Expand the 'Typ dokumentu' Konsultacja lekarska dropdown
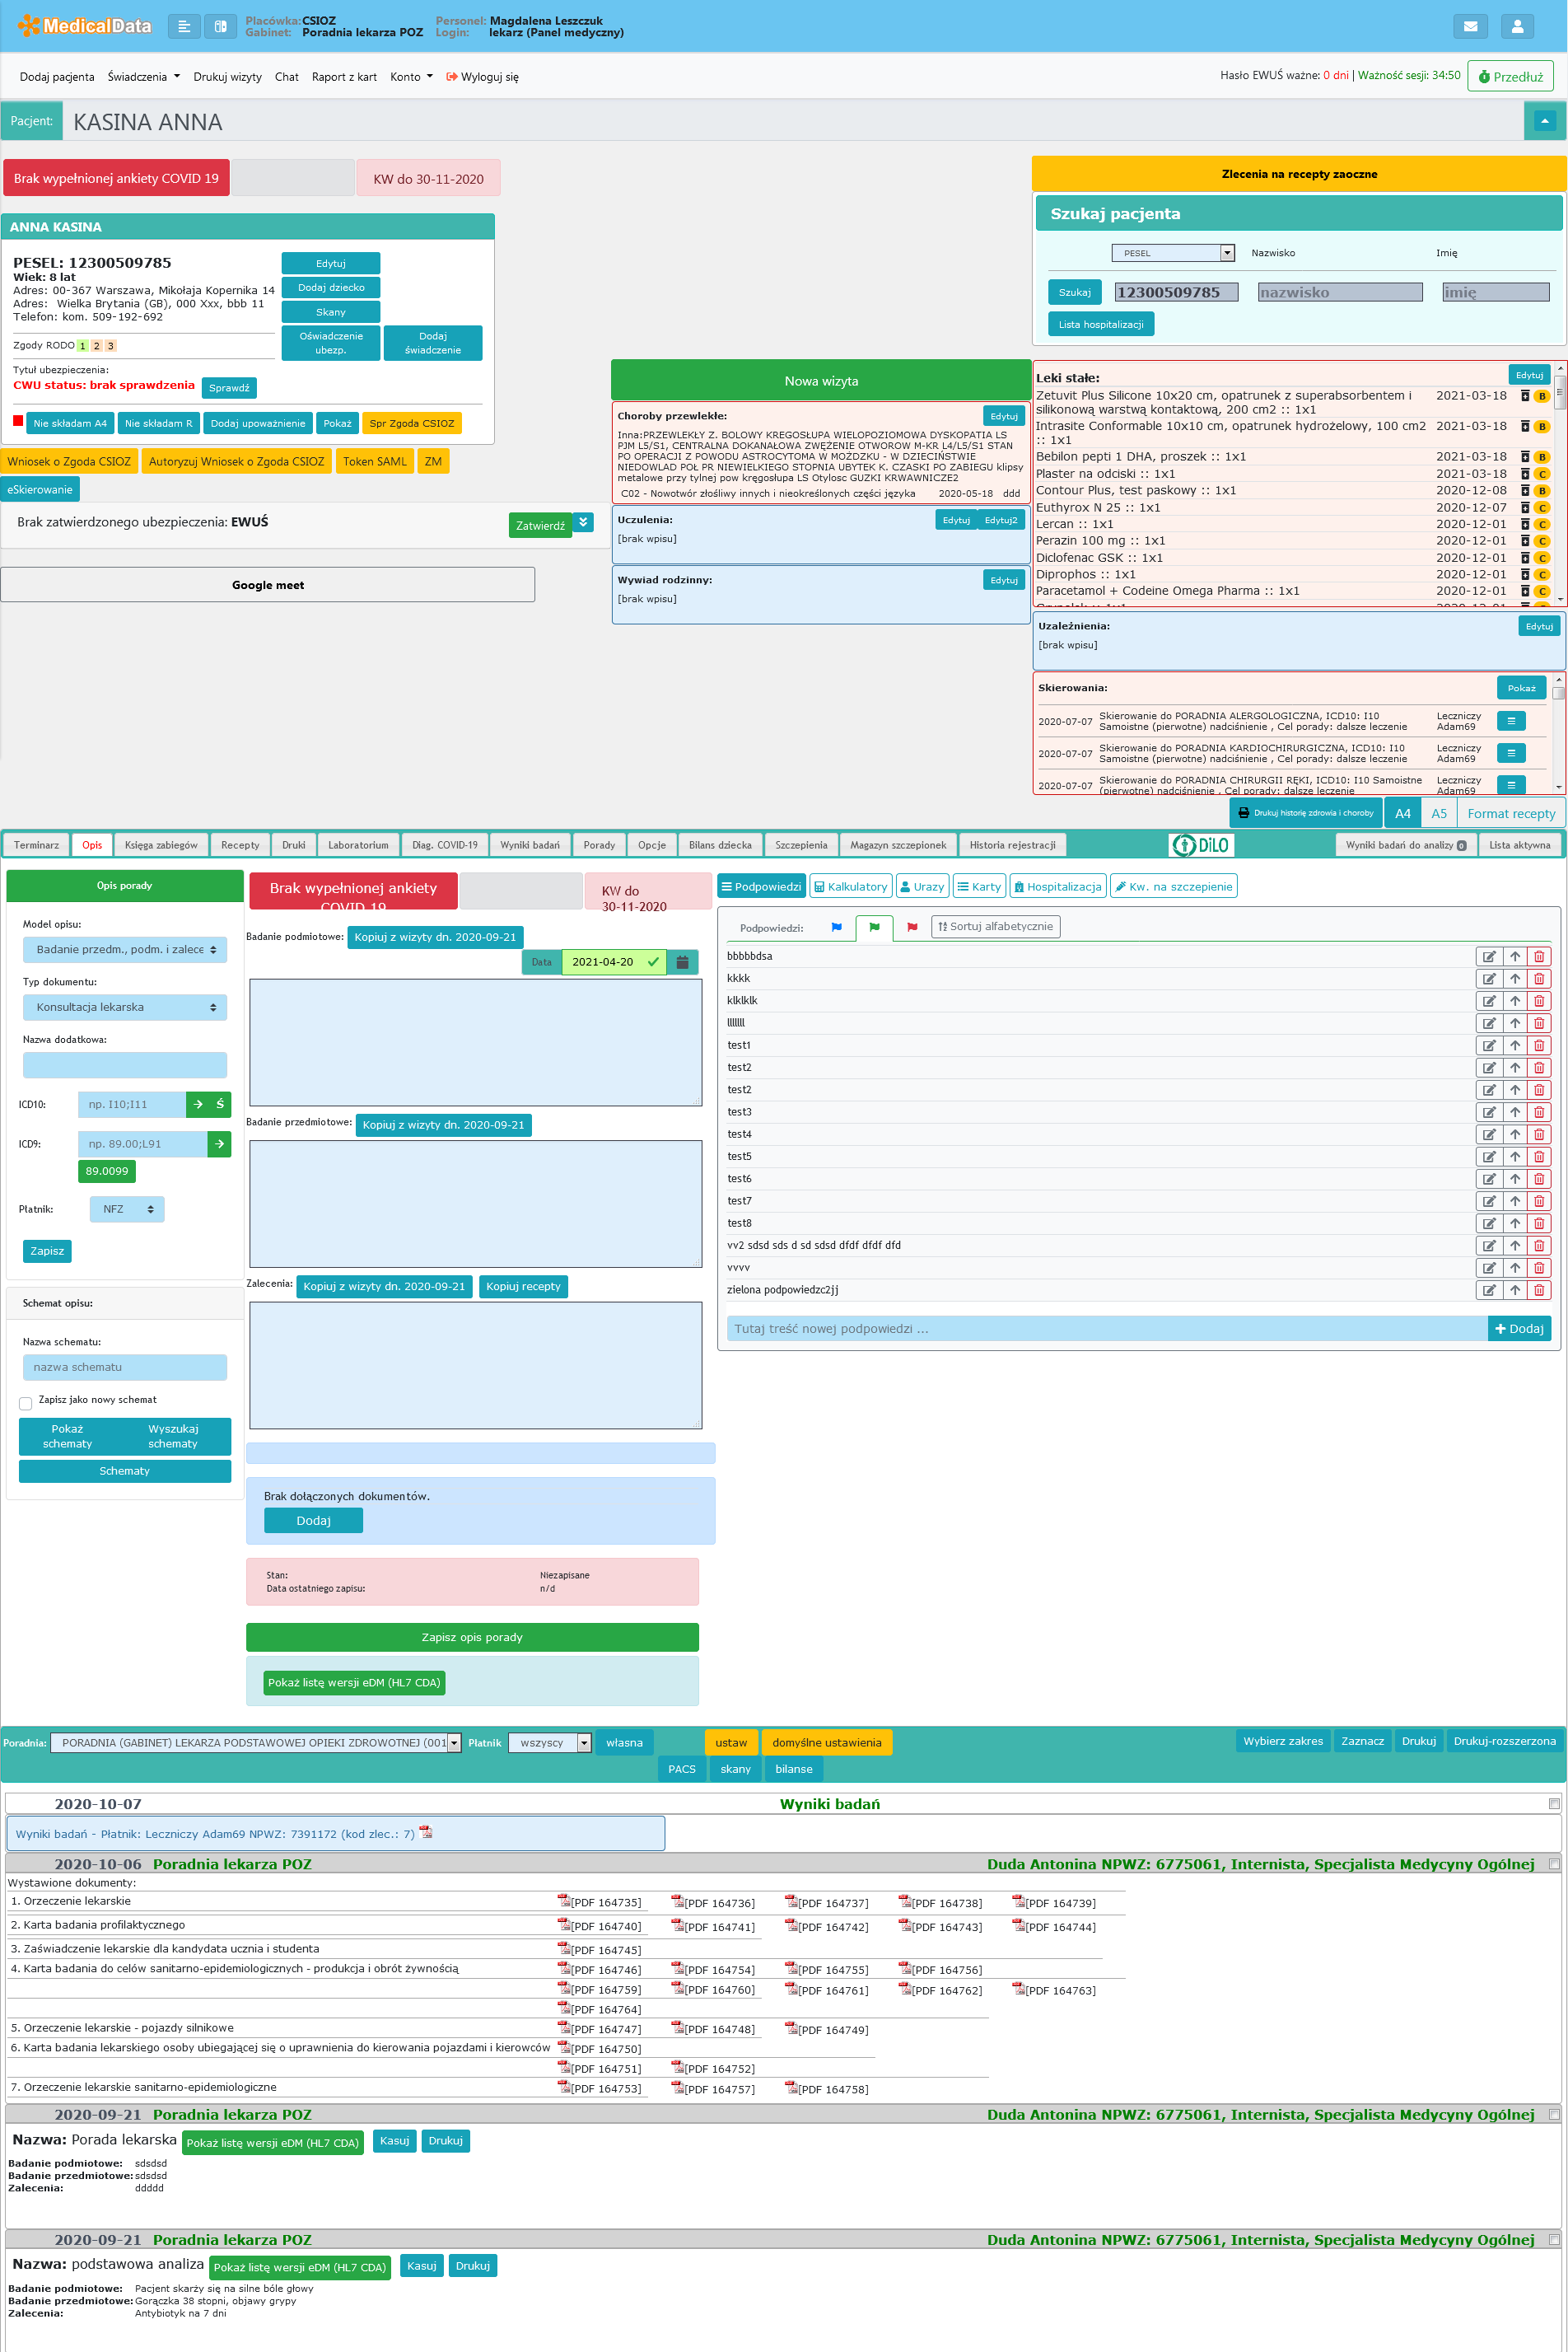This screenshot has width=1568, height=2352. pyautogui.click(x=125, y=1008)
